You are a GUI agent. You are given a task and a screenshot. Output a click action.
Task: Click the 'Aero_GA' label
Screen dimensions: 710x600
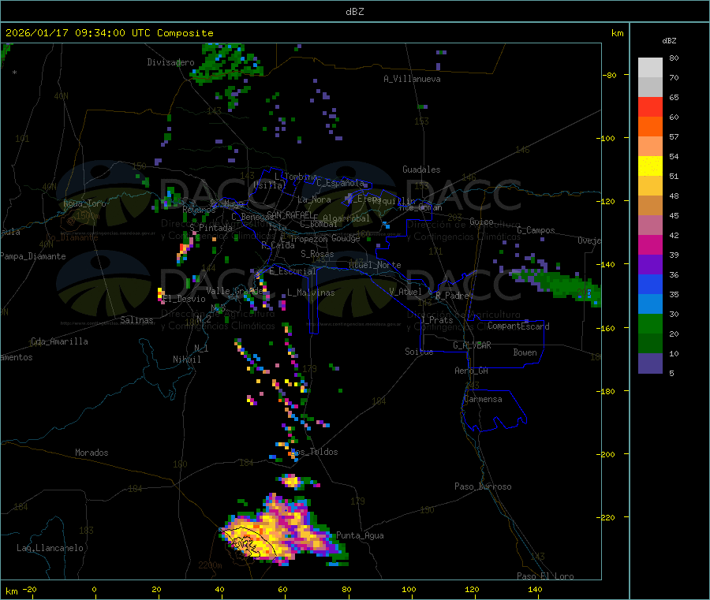(471, 371)
